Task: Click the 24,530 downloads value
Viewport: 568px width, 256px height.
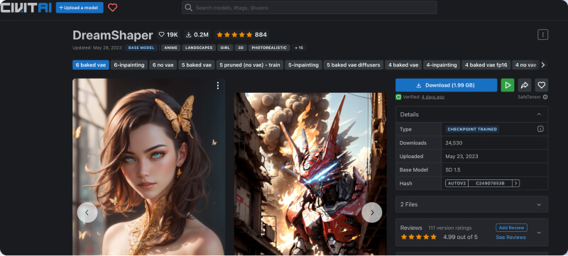Action: coord(454,143)
